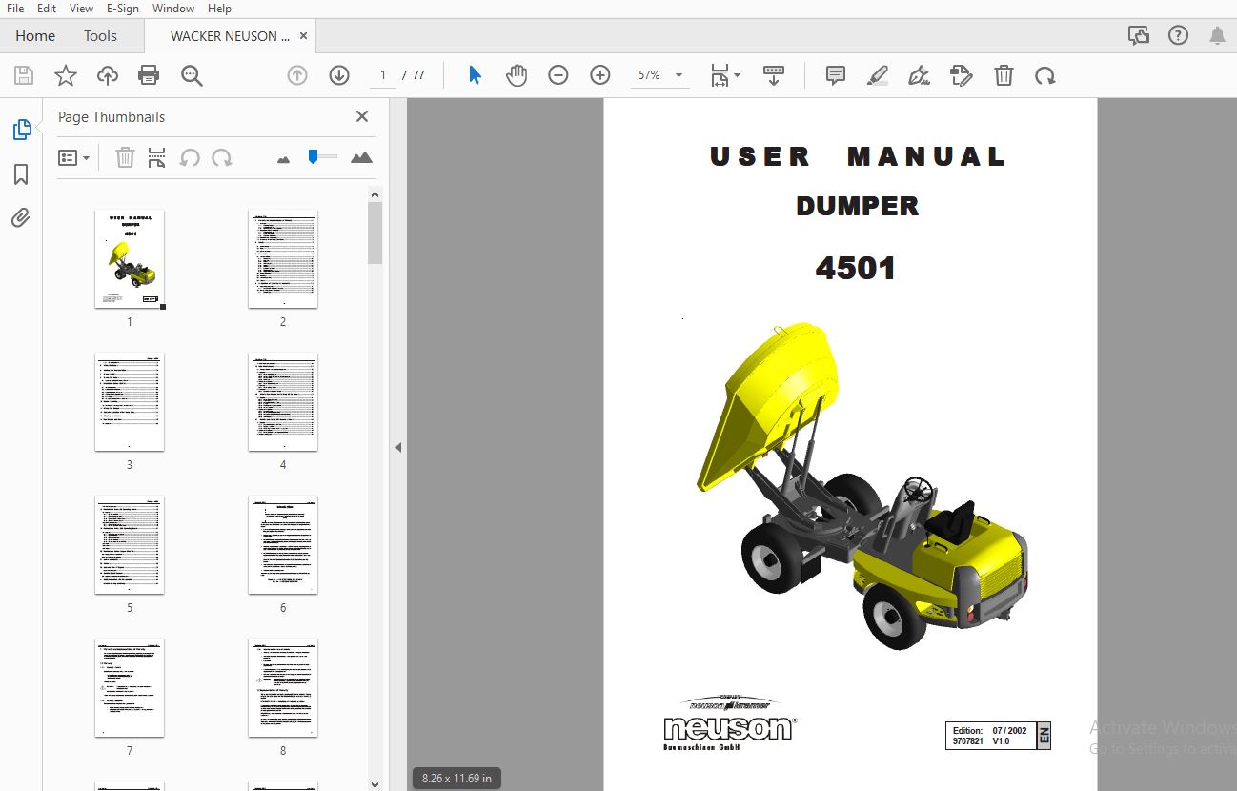The width and height of the screenshot is (1237, 791).
Task: Add a comment sticky note
Action: pos(836,75)
